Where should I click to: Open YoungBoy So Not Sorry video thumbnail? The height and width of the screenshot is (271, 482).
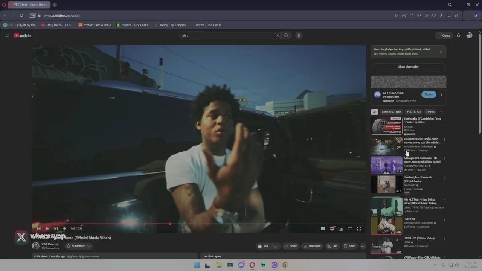[387, 146]
